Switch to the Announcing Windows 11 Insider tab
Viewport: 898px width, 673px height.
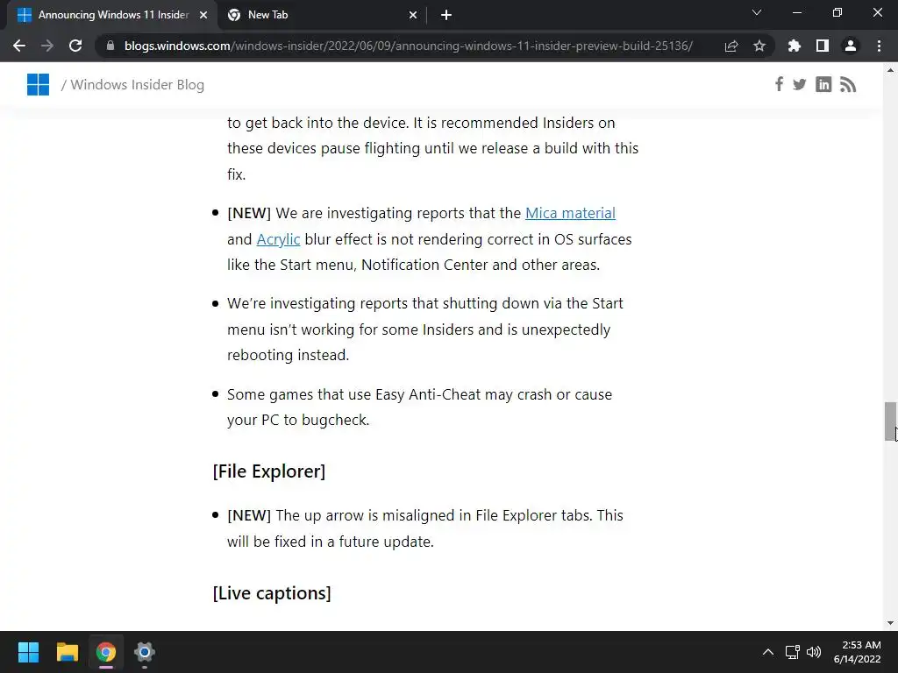click(x=112, y=15)
